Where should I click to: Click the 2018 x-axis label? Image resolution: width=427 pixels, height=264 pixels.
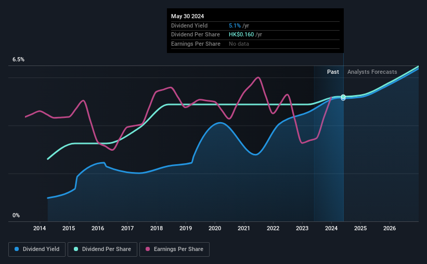click(x=157, y=228)
